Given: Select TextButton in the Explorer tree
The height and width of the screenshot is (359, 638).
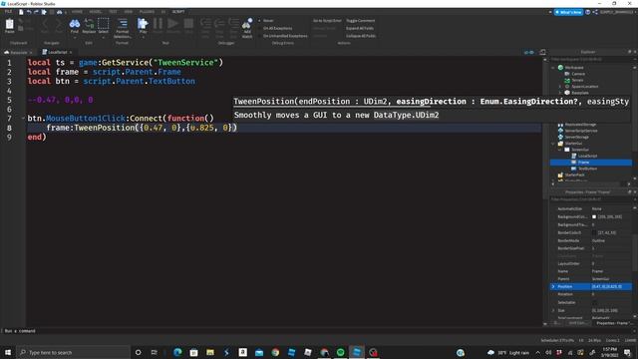Looking at the screenshot, I should tap(584, 169).
